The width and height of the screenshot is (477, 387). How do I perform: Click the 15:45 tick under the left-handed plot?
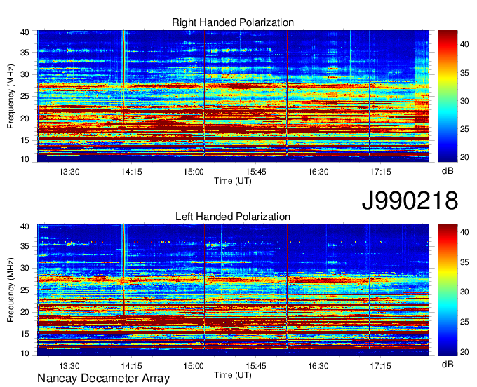256,365
